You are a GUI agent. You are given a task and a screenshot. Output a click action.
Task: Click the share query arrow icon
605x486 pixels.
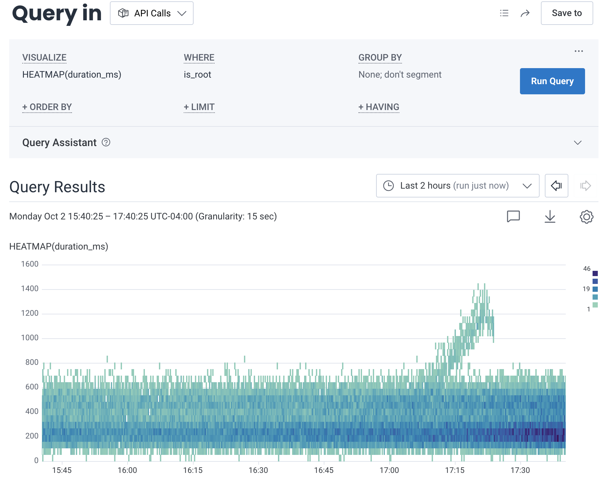(x=525, y=13)
